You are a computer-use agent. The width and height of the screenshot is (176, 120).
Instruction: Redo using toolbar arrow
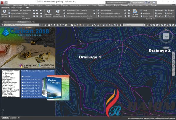pyautogui.click(x=88, y=25)
